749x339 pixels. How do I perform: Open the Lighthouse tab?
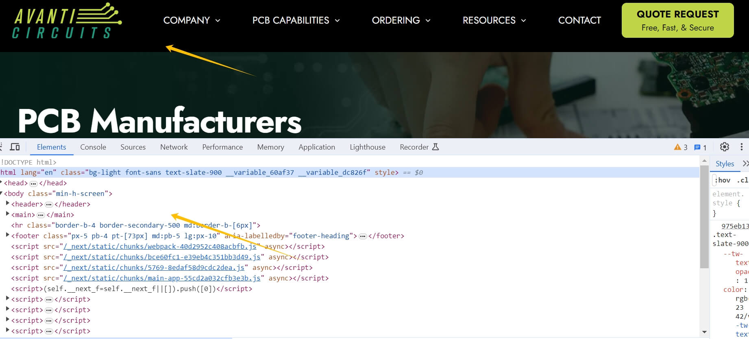pos(368,147)
